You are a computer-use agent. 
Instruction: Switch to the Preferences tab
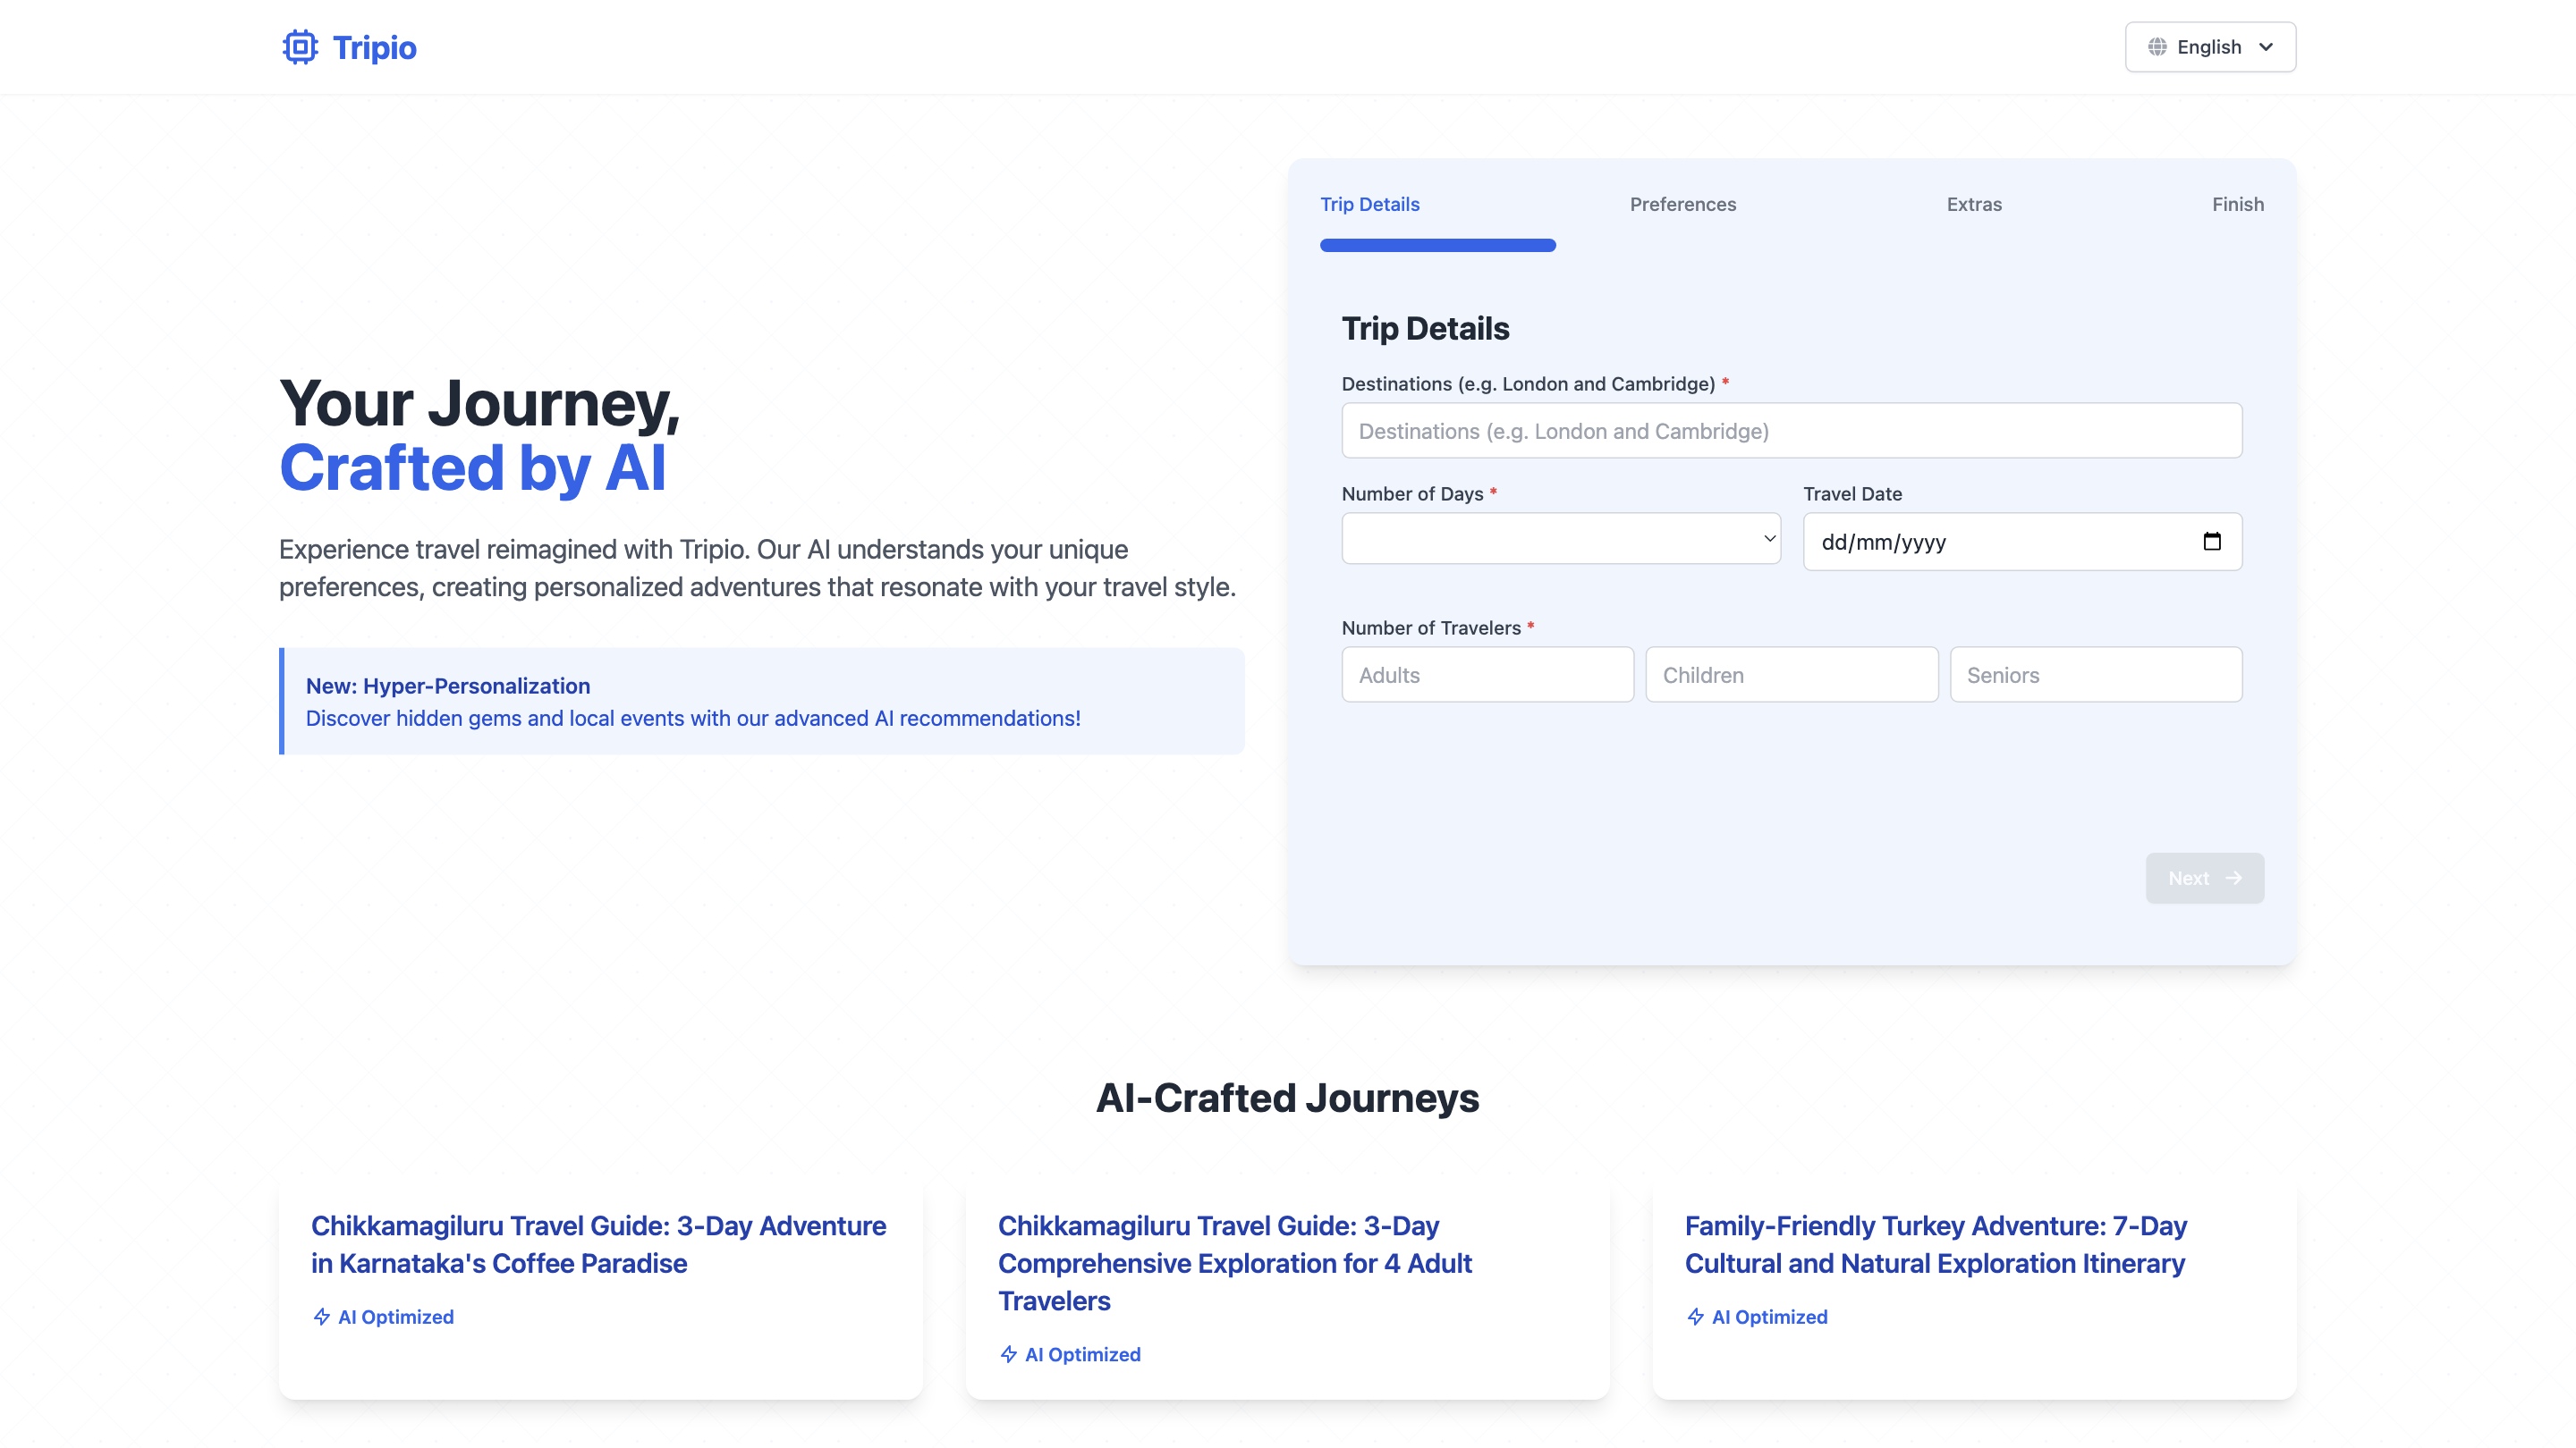click(1683, 204)
